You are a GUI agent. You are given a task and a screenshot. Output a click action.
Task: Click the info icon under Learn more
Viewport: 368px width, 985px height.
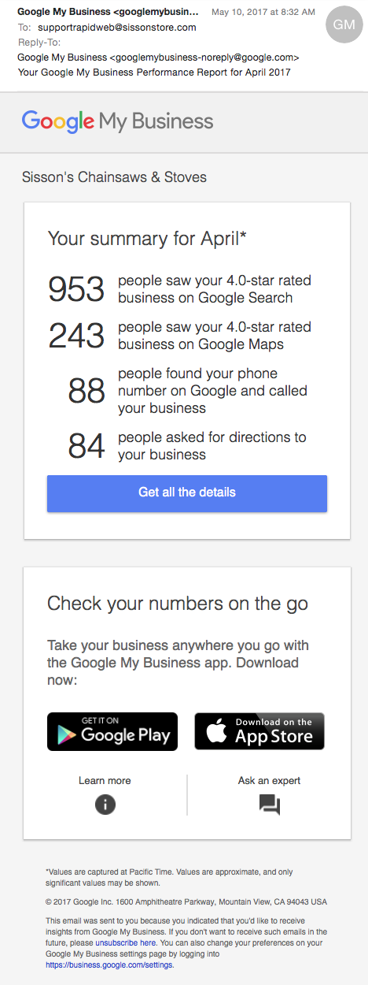tap(105, 804)
